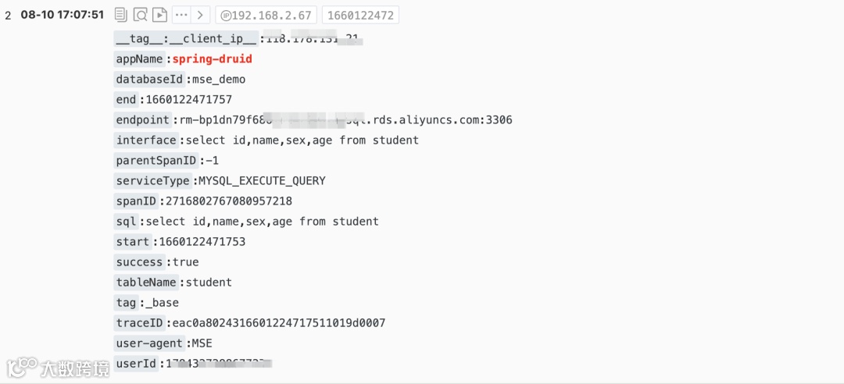
Task: Click the endpoint field label
Action: pos(143,120)
